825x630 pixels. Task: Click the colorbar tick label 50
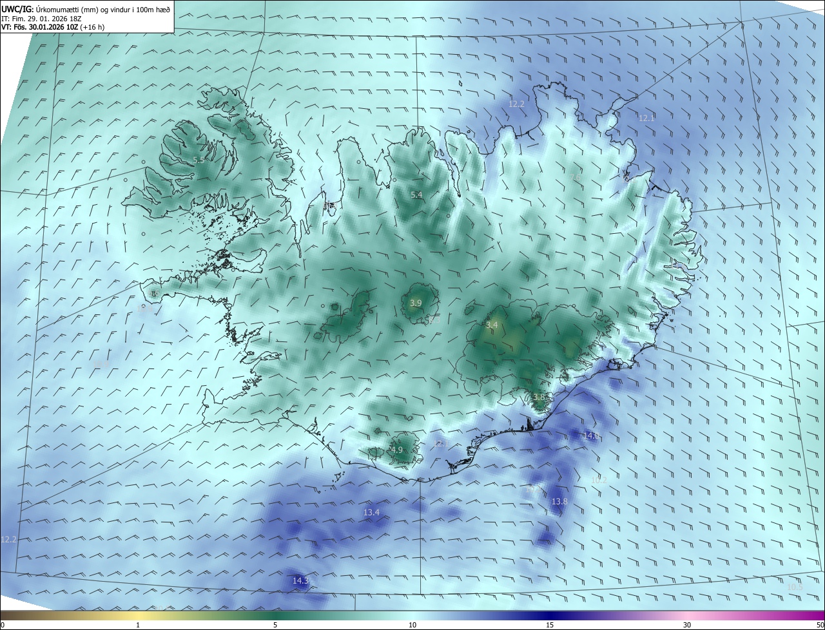pos(820,625)
